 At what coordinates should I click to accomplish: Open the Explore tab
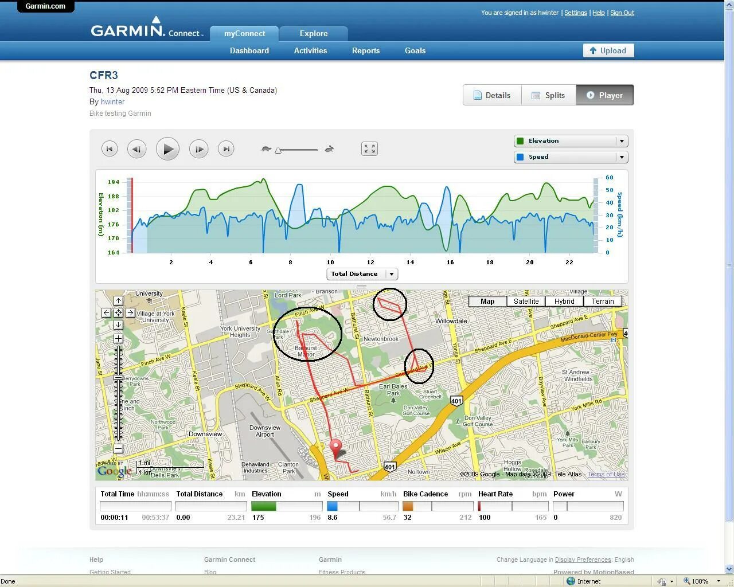pyautogui.click(x=314, y=34)
